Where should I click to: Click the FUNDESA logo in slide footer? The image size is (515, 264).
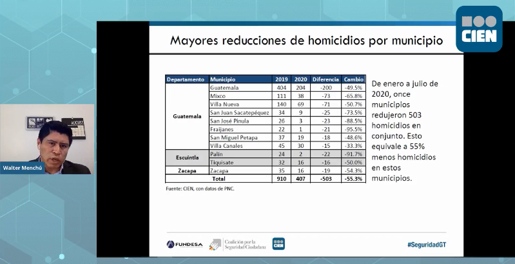coord(184,244)
